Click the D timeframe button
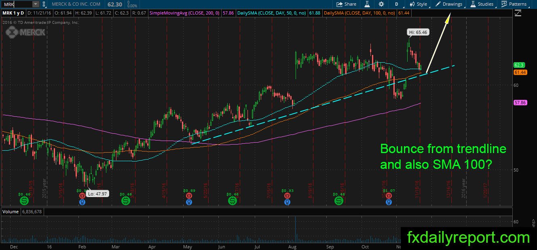Viewport: 537px width, 250px height. click(x=397, y=4)
